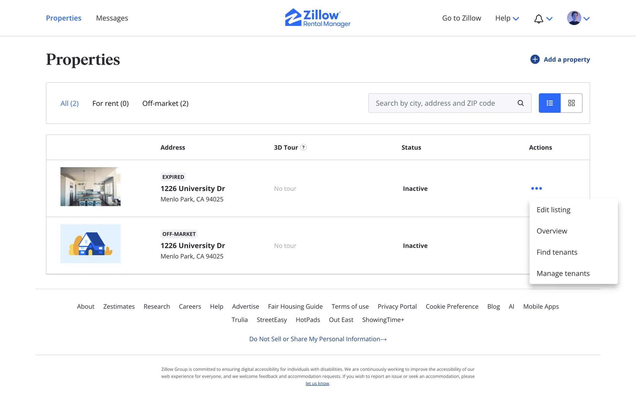Switch to list view layout

550,103
